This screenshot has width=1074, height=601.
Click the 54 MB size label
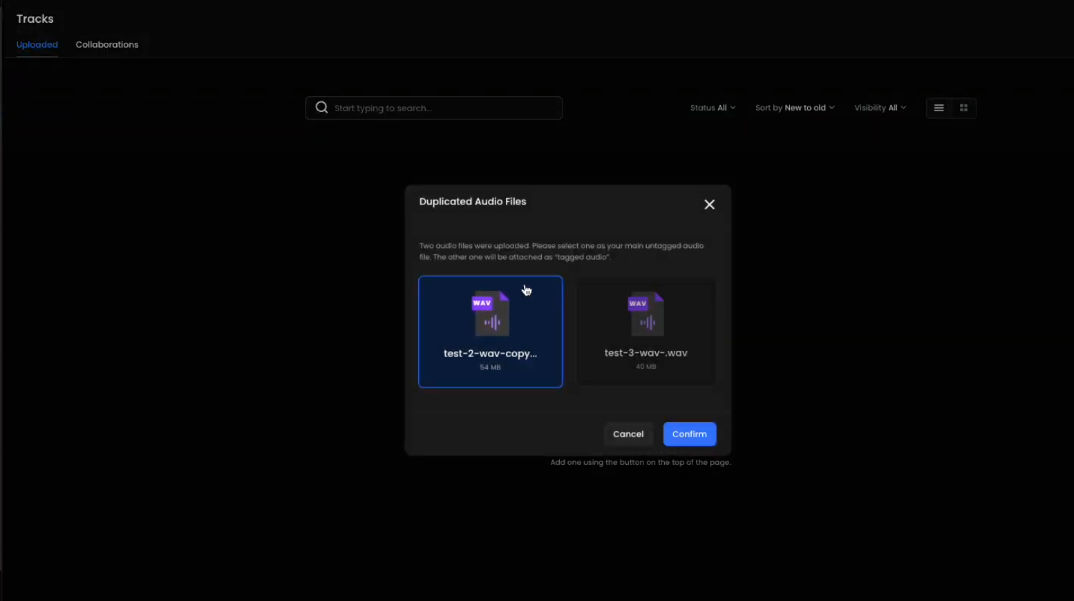[x=490, y=368]
